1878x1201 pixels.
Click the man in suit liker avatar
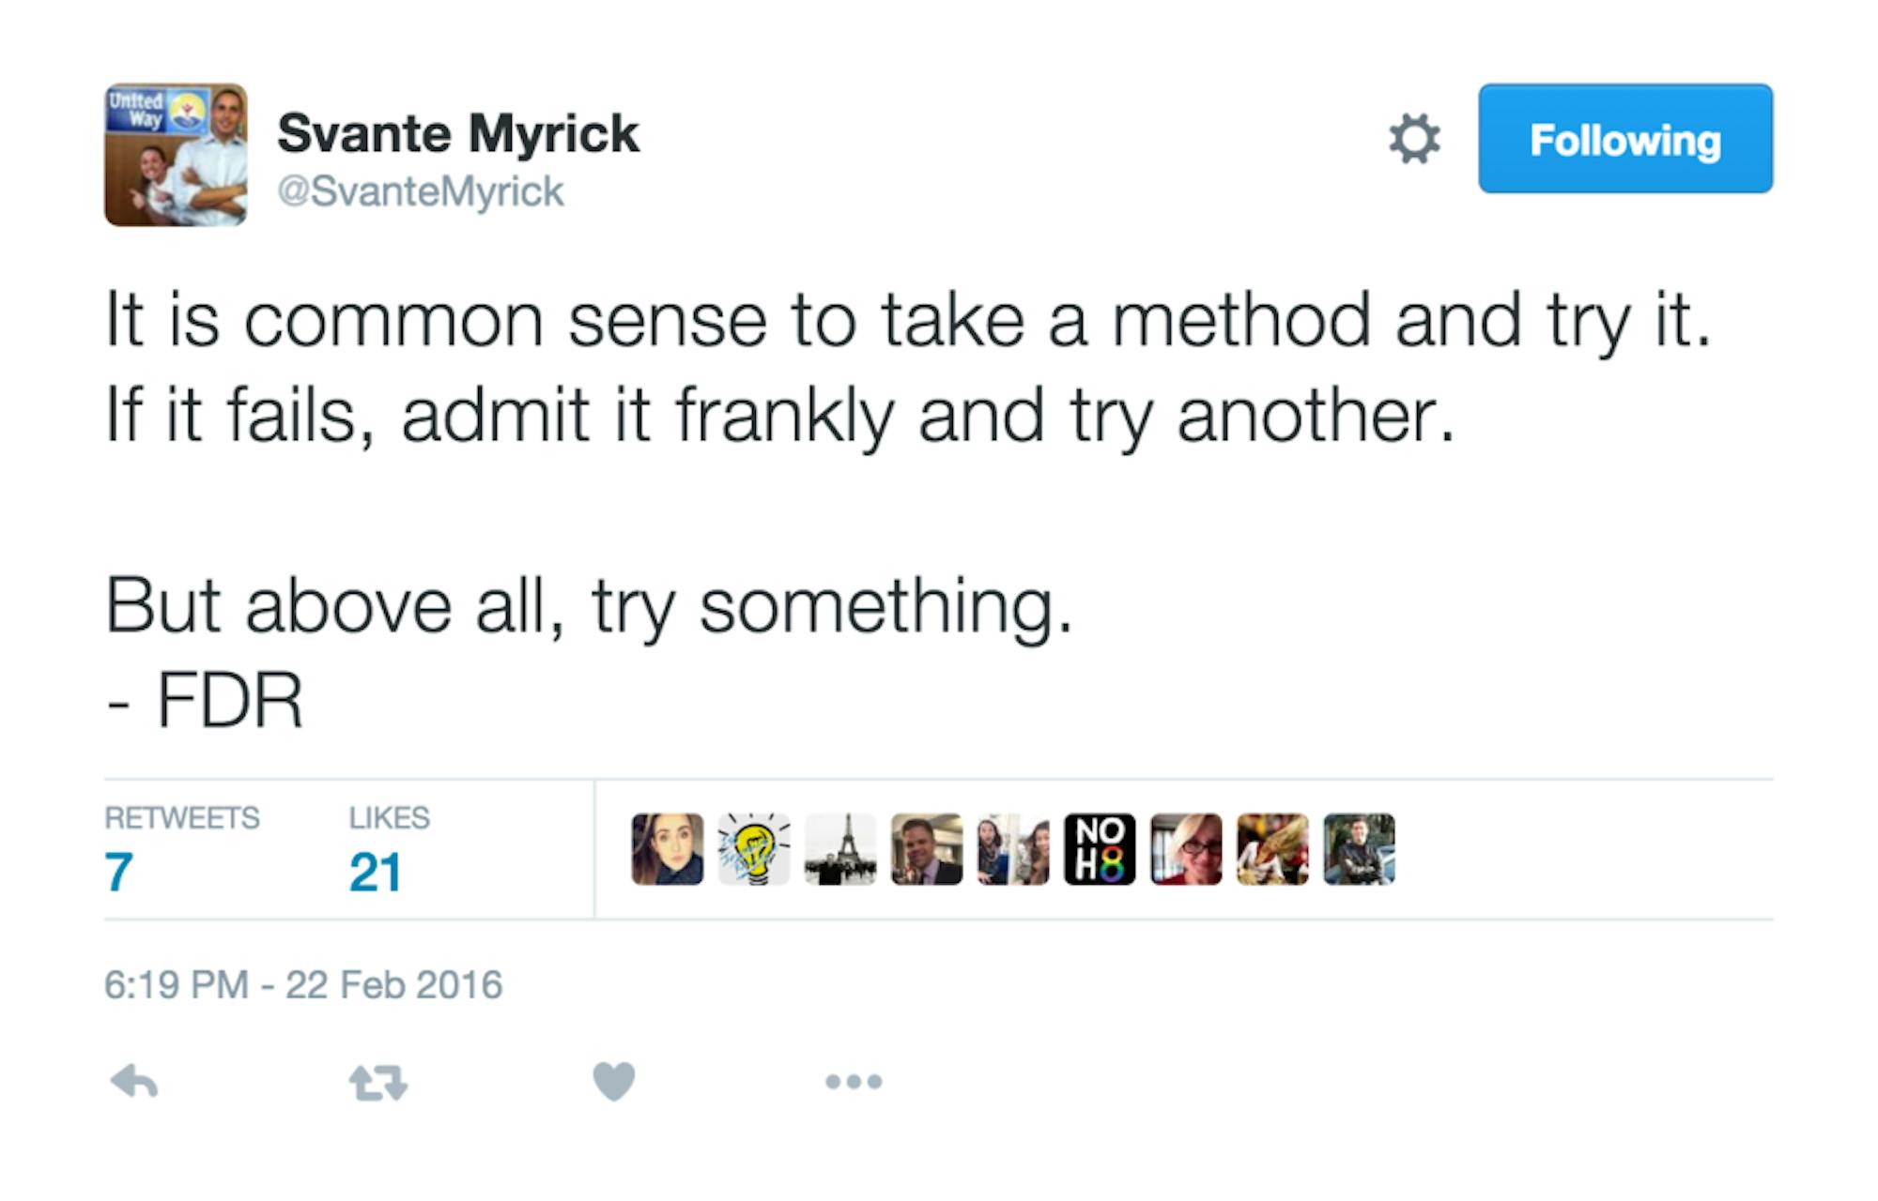(927, 849)
